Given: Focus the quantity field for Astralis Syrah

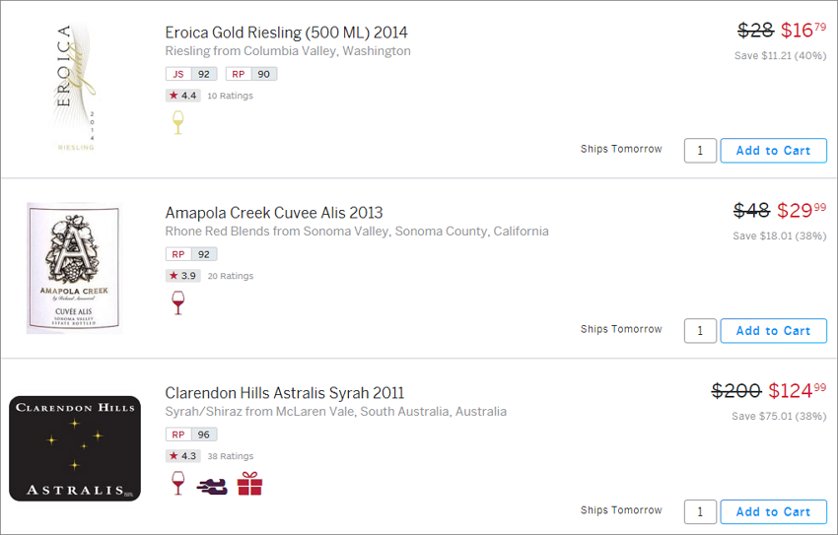Looking at the screenshot, I should pyautogui.click(x=700, y=511).
